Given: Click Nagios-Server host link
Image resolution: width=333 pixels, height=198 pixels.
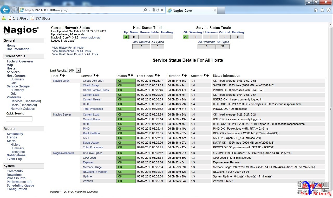Looking at the screenshot, I should 62,114.
